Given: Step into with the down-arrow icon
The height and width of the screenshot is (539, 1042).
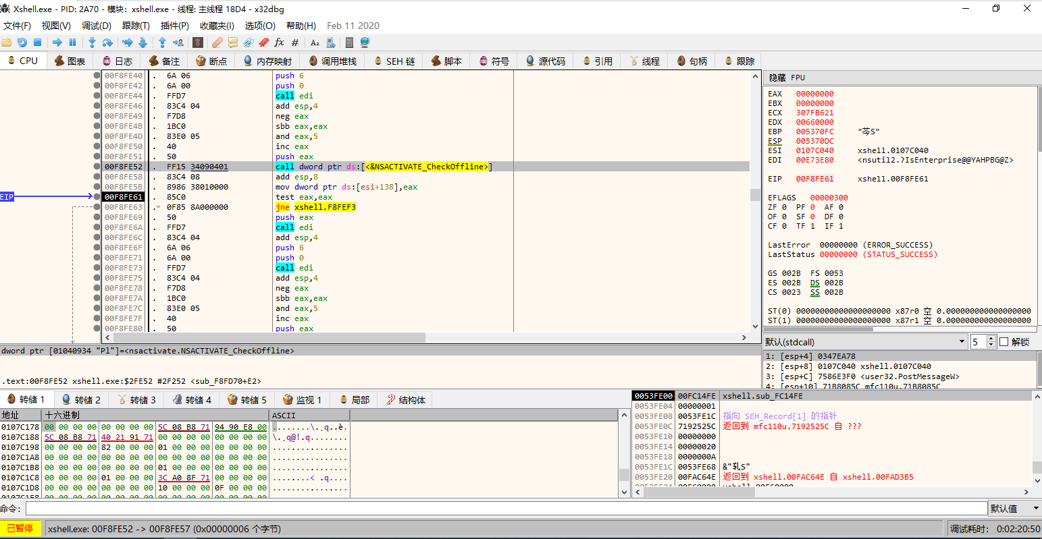Looking at the screenshot, I should [x=92, y=42].
